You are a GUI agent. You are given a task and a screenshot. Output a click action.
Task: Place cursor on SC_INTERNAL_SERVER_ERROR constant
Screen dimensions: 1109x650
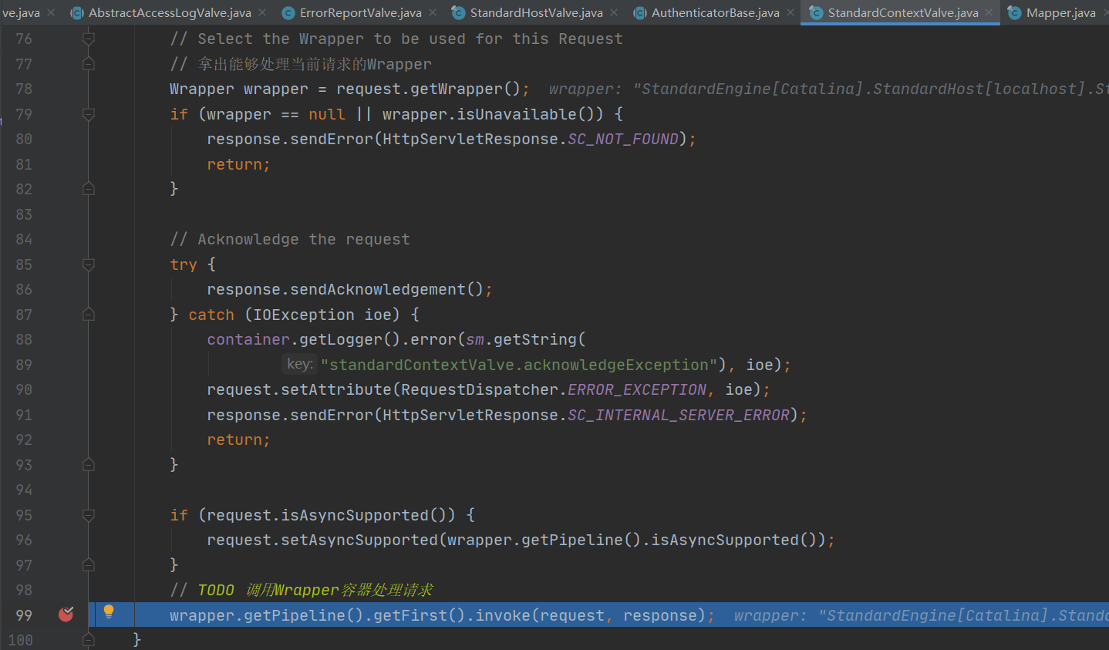pyautogui.click(x=679, y=415)
